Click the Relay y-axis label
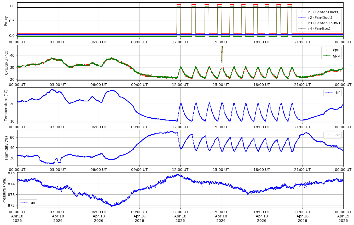This screenshot has width=354, height=225. click(6, 20)
